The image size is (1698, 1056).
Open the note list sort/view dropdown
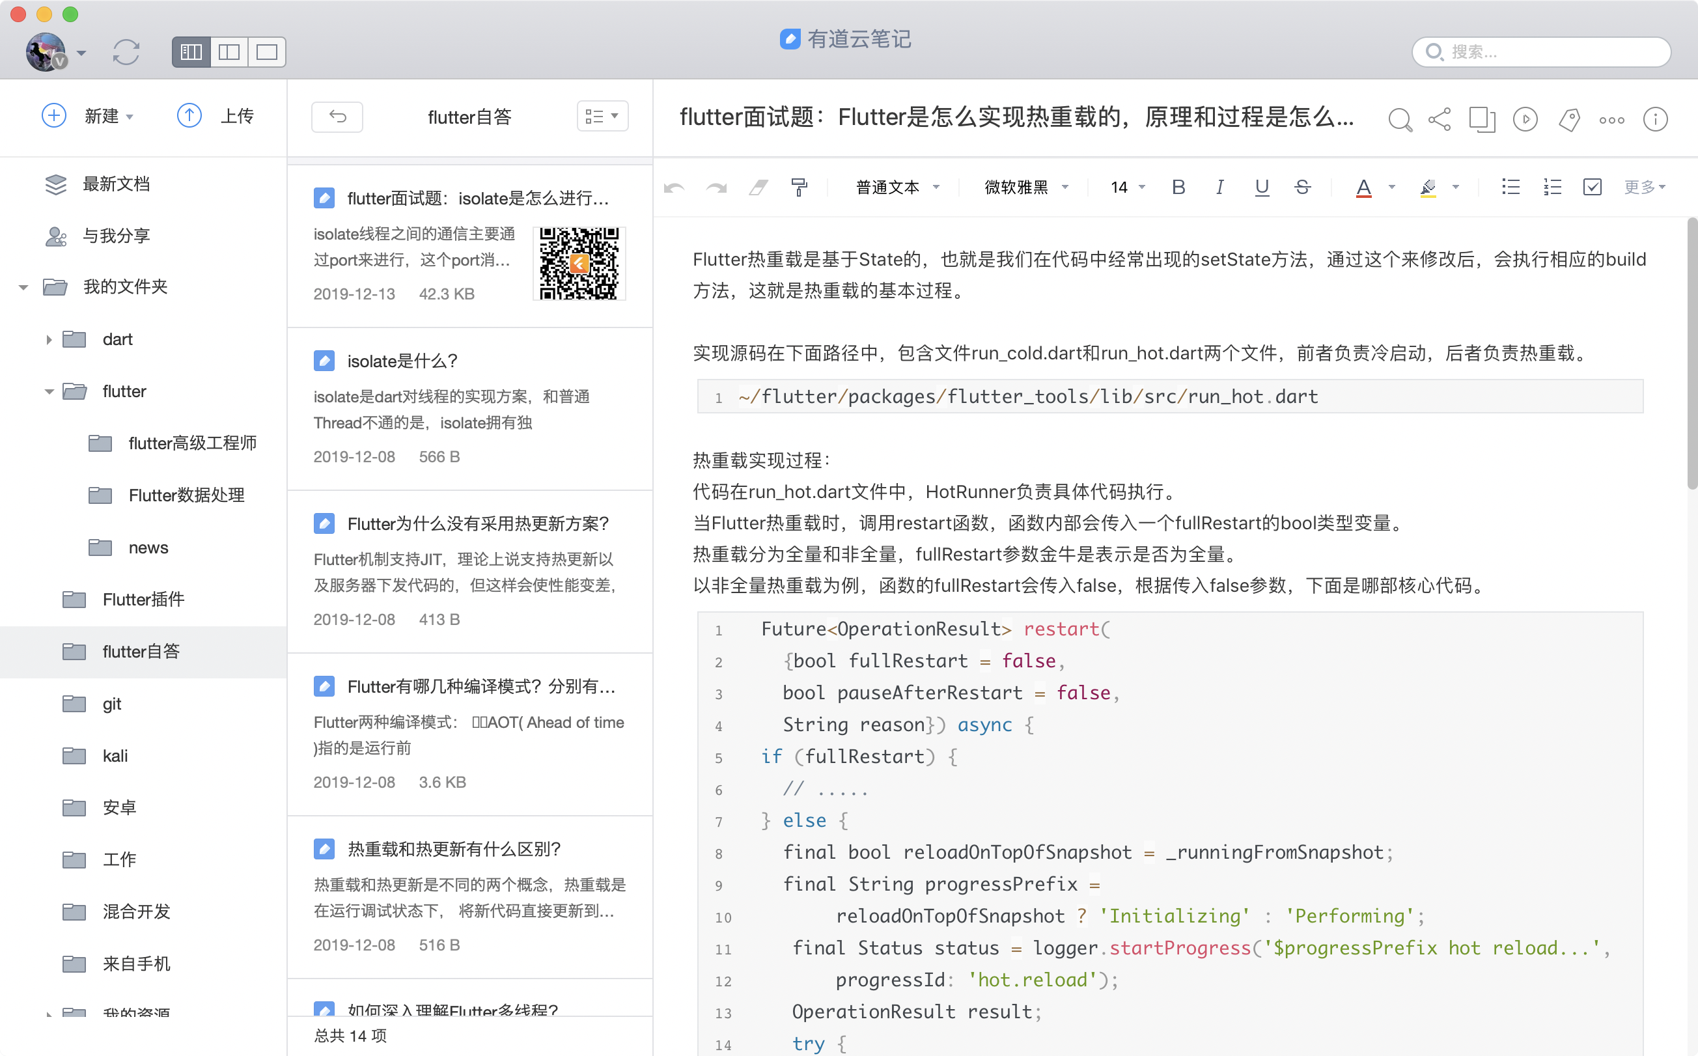pos(602,117)
